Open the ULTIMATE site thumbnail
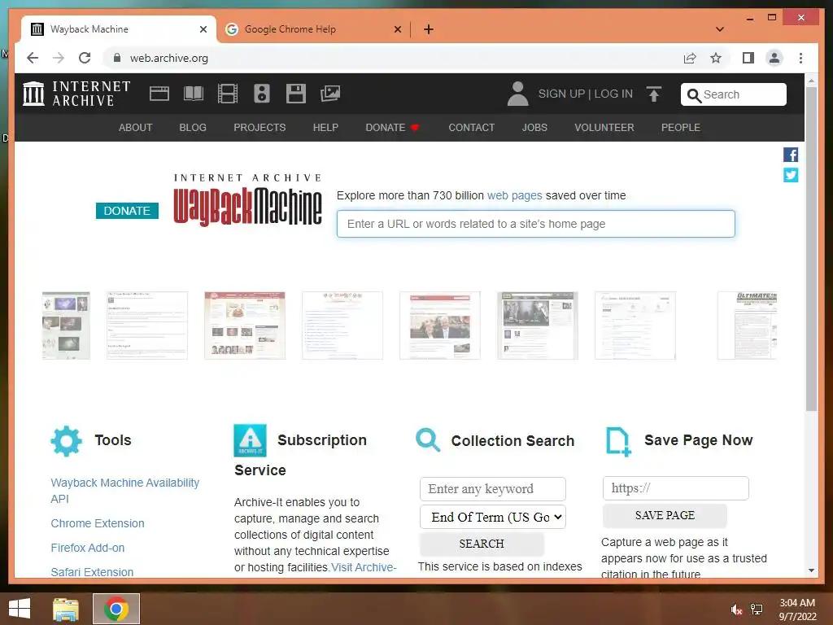Image resolution: width=833 pixels, height=625 pixels. pyautogui.click(x=748, y=326)
